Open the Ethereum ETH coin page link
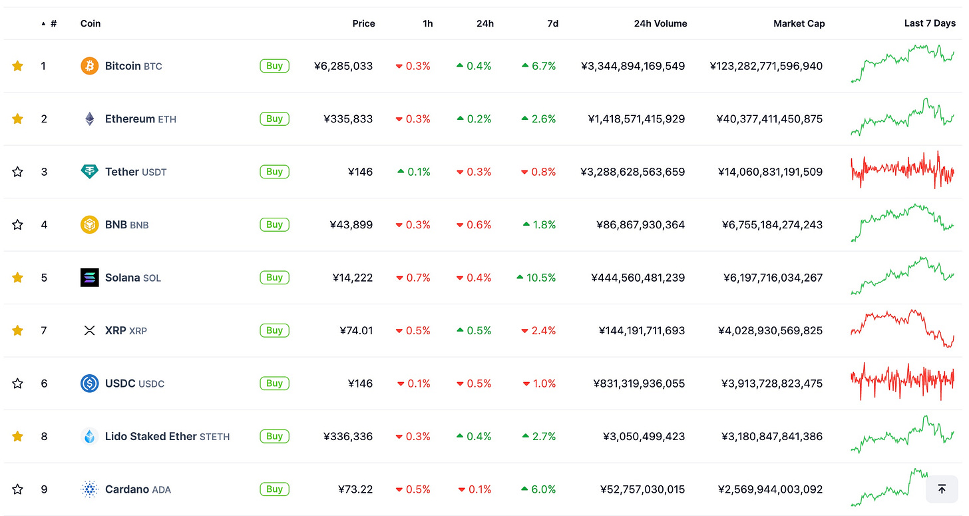Screen dimensions: 969x516 tap(141, 119)
